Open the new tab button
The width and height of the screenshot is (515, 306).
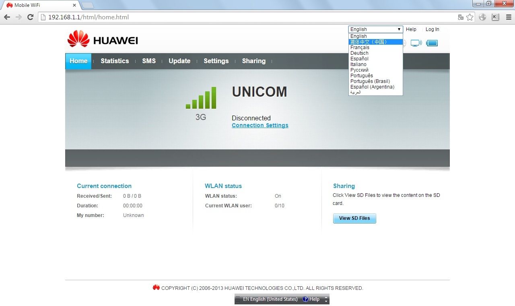(87, 5)
